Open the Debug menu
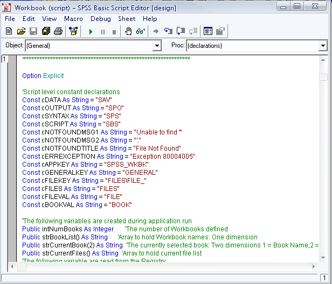 (x=101, y=19)
